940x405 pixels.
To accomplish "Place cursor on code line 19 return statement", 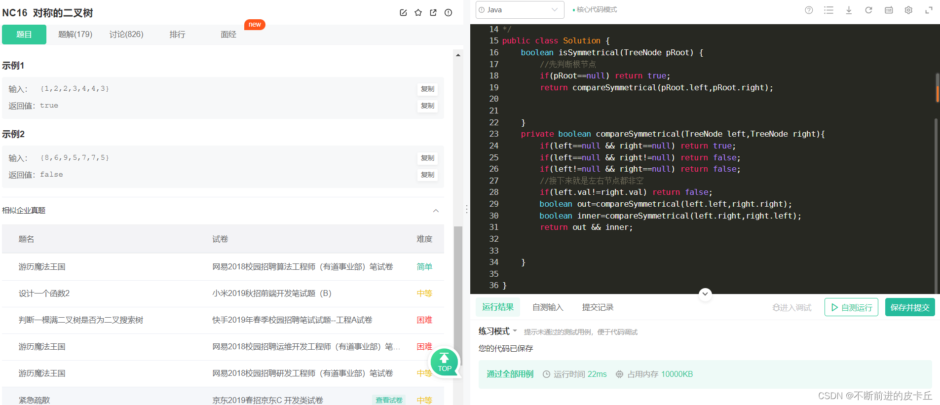I will pos(656,87).
